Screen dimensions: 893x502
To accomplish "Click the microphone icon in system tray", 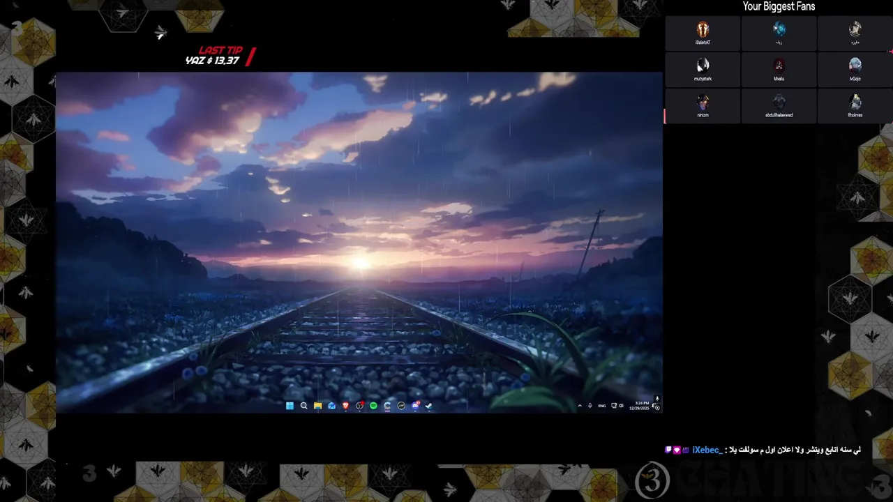I will [590, 406].
